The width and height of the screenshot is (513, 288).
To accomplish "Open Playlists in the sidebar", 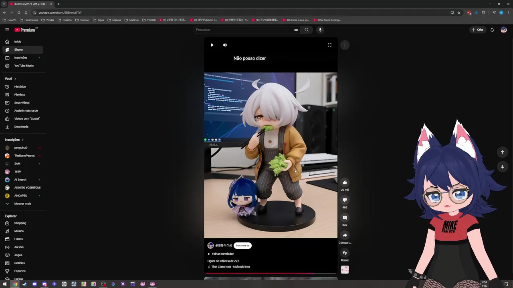I will click(23, 95).
